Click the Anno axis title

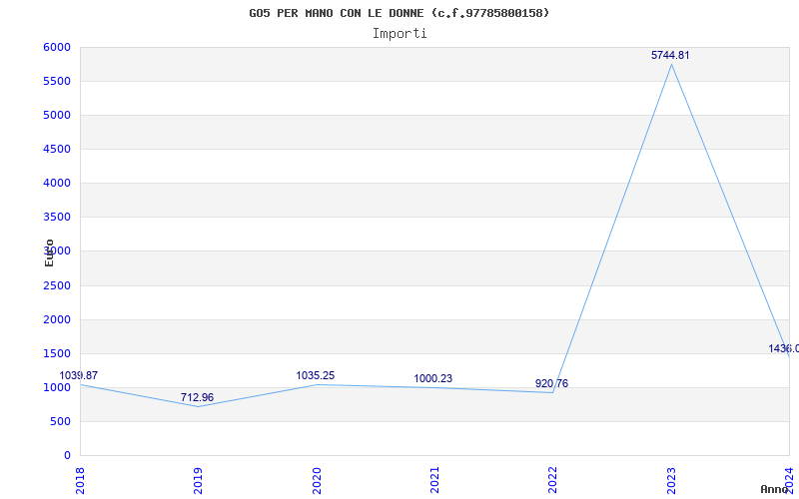click(x=774, y=489)
